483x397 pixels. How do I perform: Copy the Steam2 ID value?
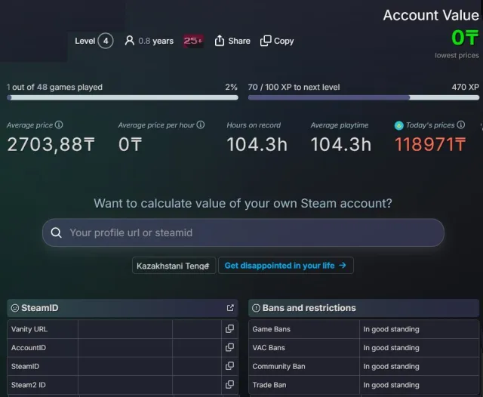229,385
